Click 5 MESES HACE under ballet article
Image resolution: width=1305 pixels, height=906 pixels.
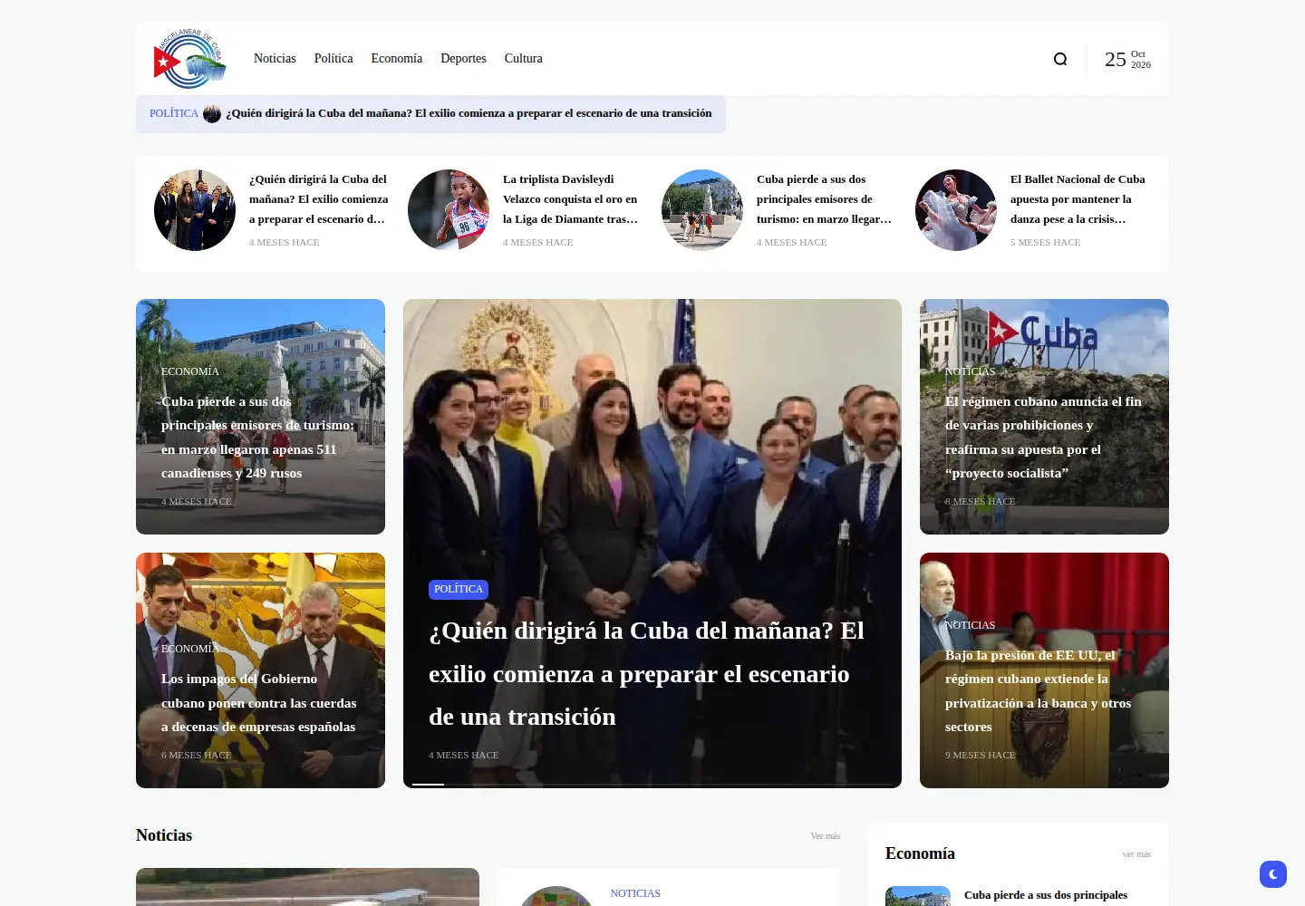tap(1045, 242)
